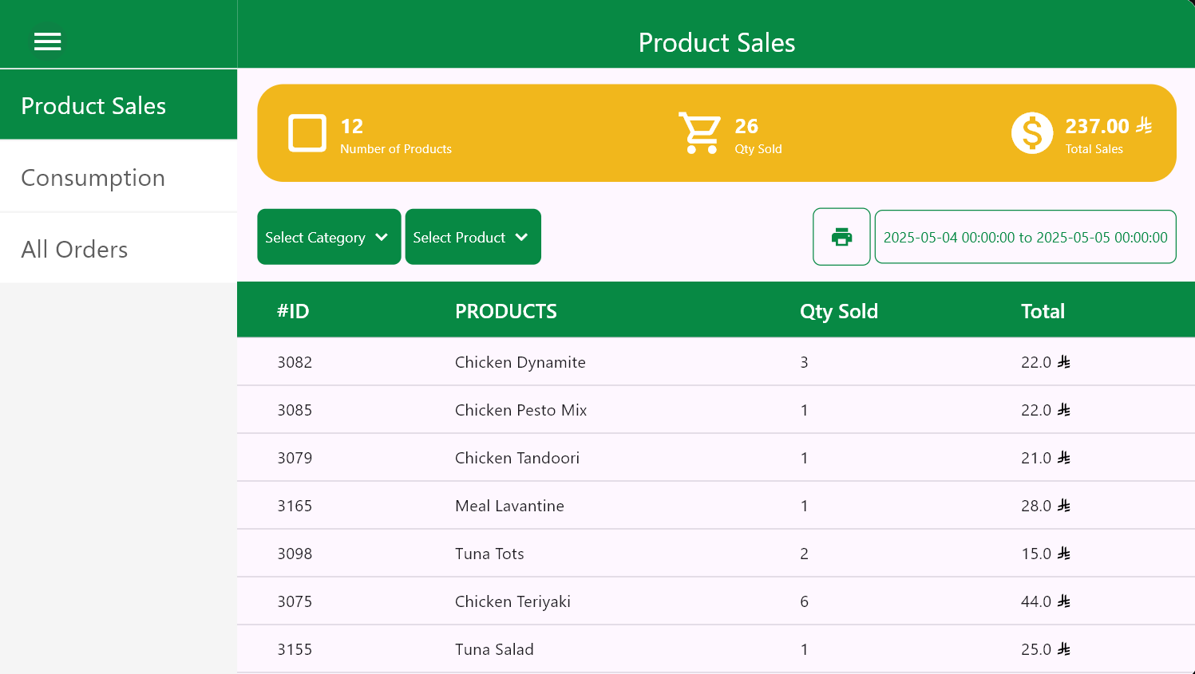Select the Chicken Pesto Mix product
The image size is (1195, 674).
520,410
